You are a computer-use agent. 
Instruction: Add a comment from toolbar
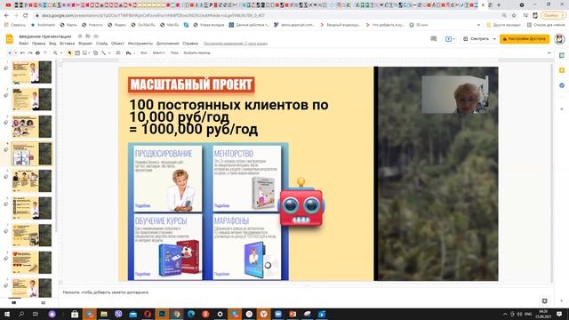[x=118, y=53]
